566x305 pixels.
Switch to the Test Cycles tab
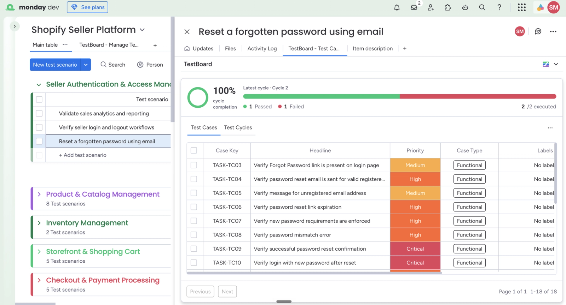pyautogui.click(x=238, y=127)
